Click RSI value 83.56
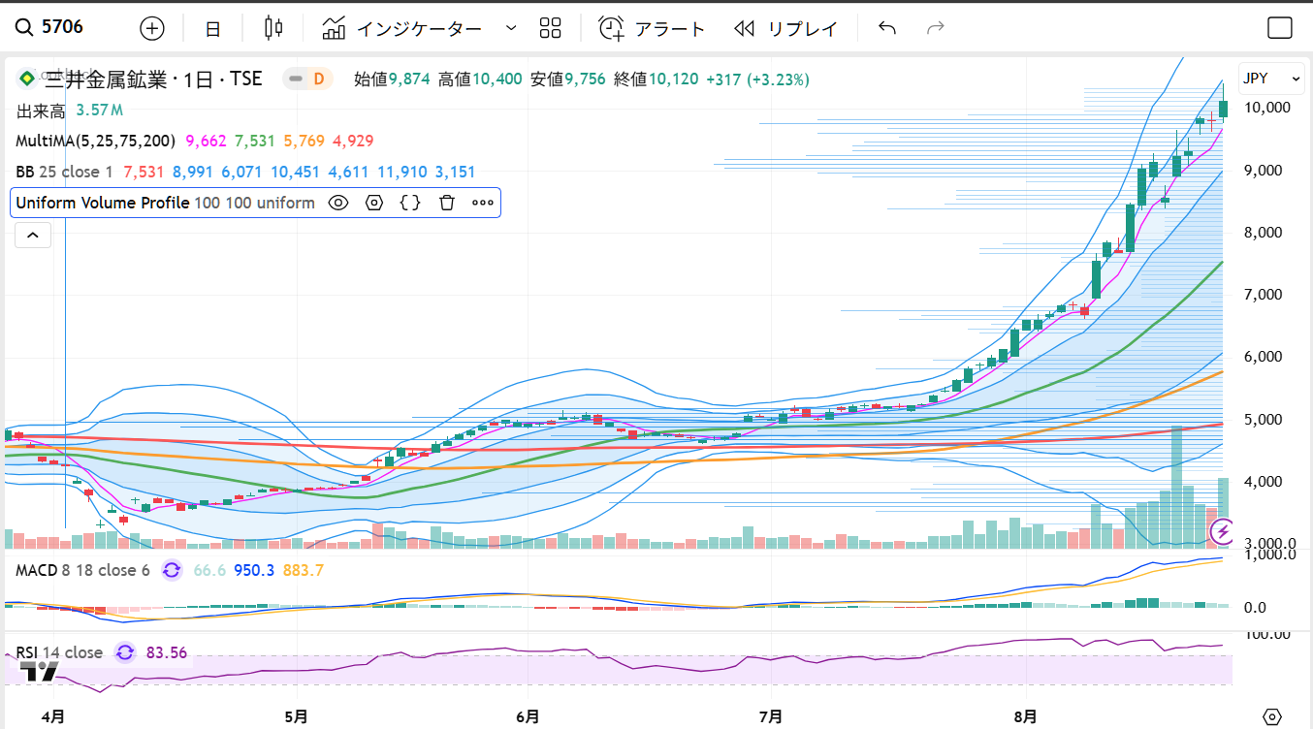Viewport: 1313px width, 729px height. [167, 652]
